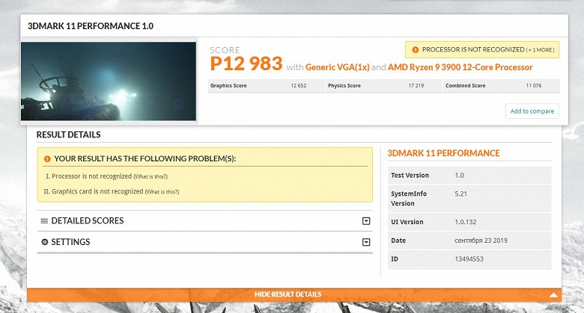Click the ID value 13494553
Viewport: 584px width, 313px height.
pos(469,259)
